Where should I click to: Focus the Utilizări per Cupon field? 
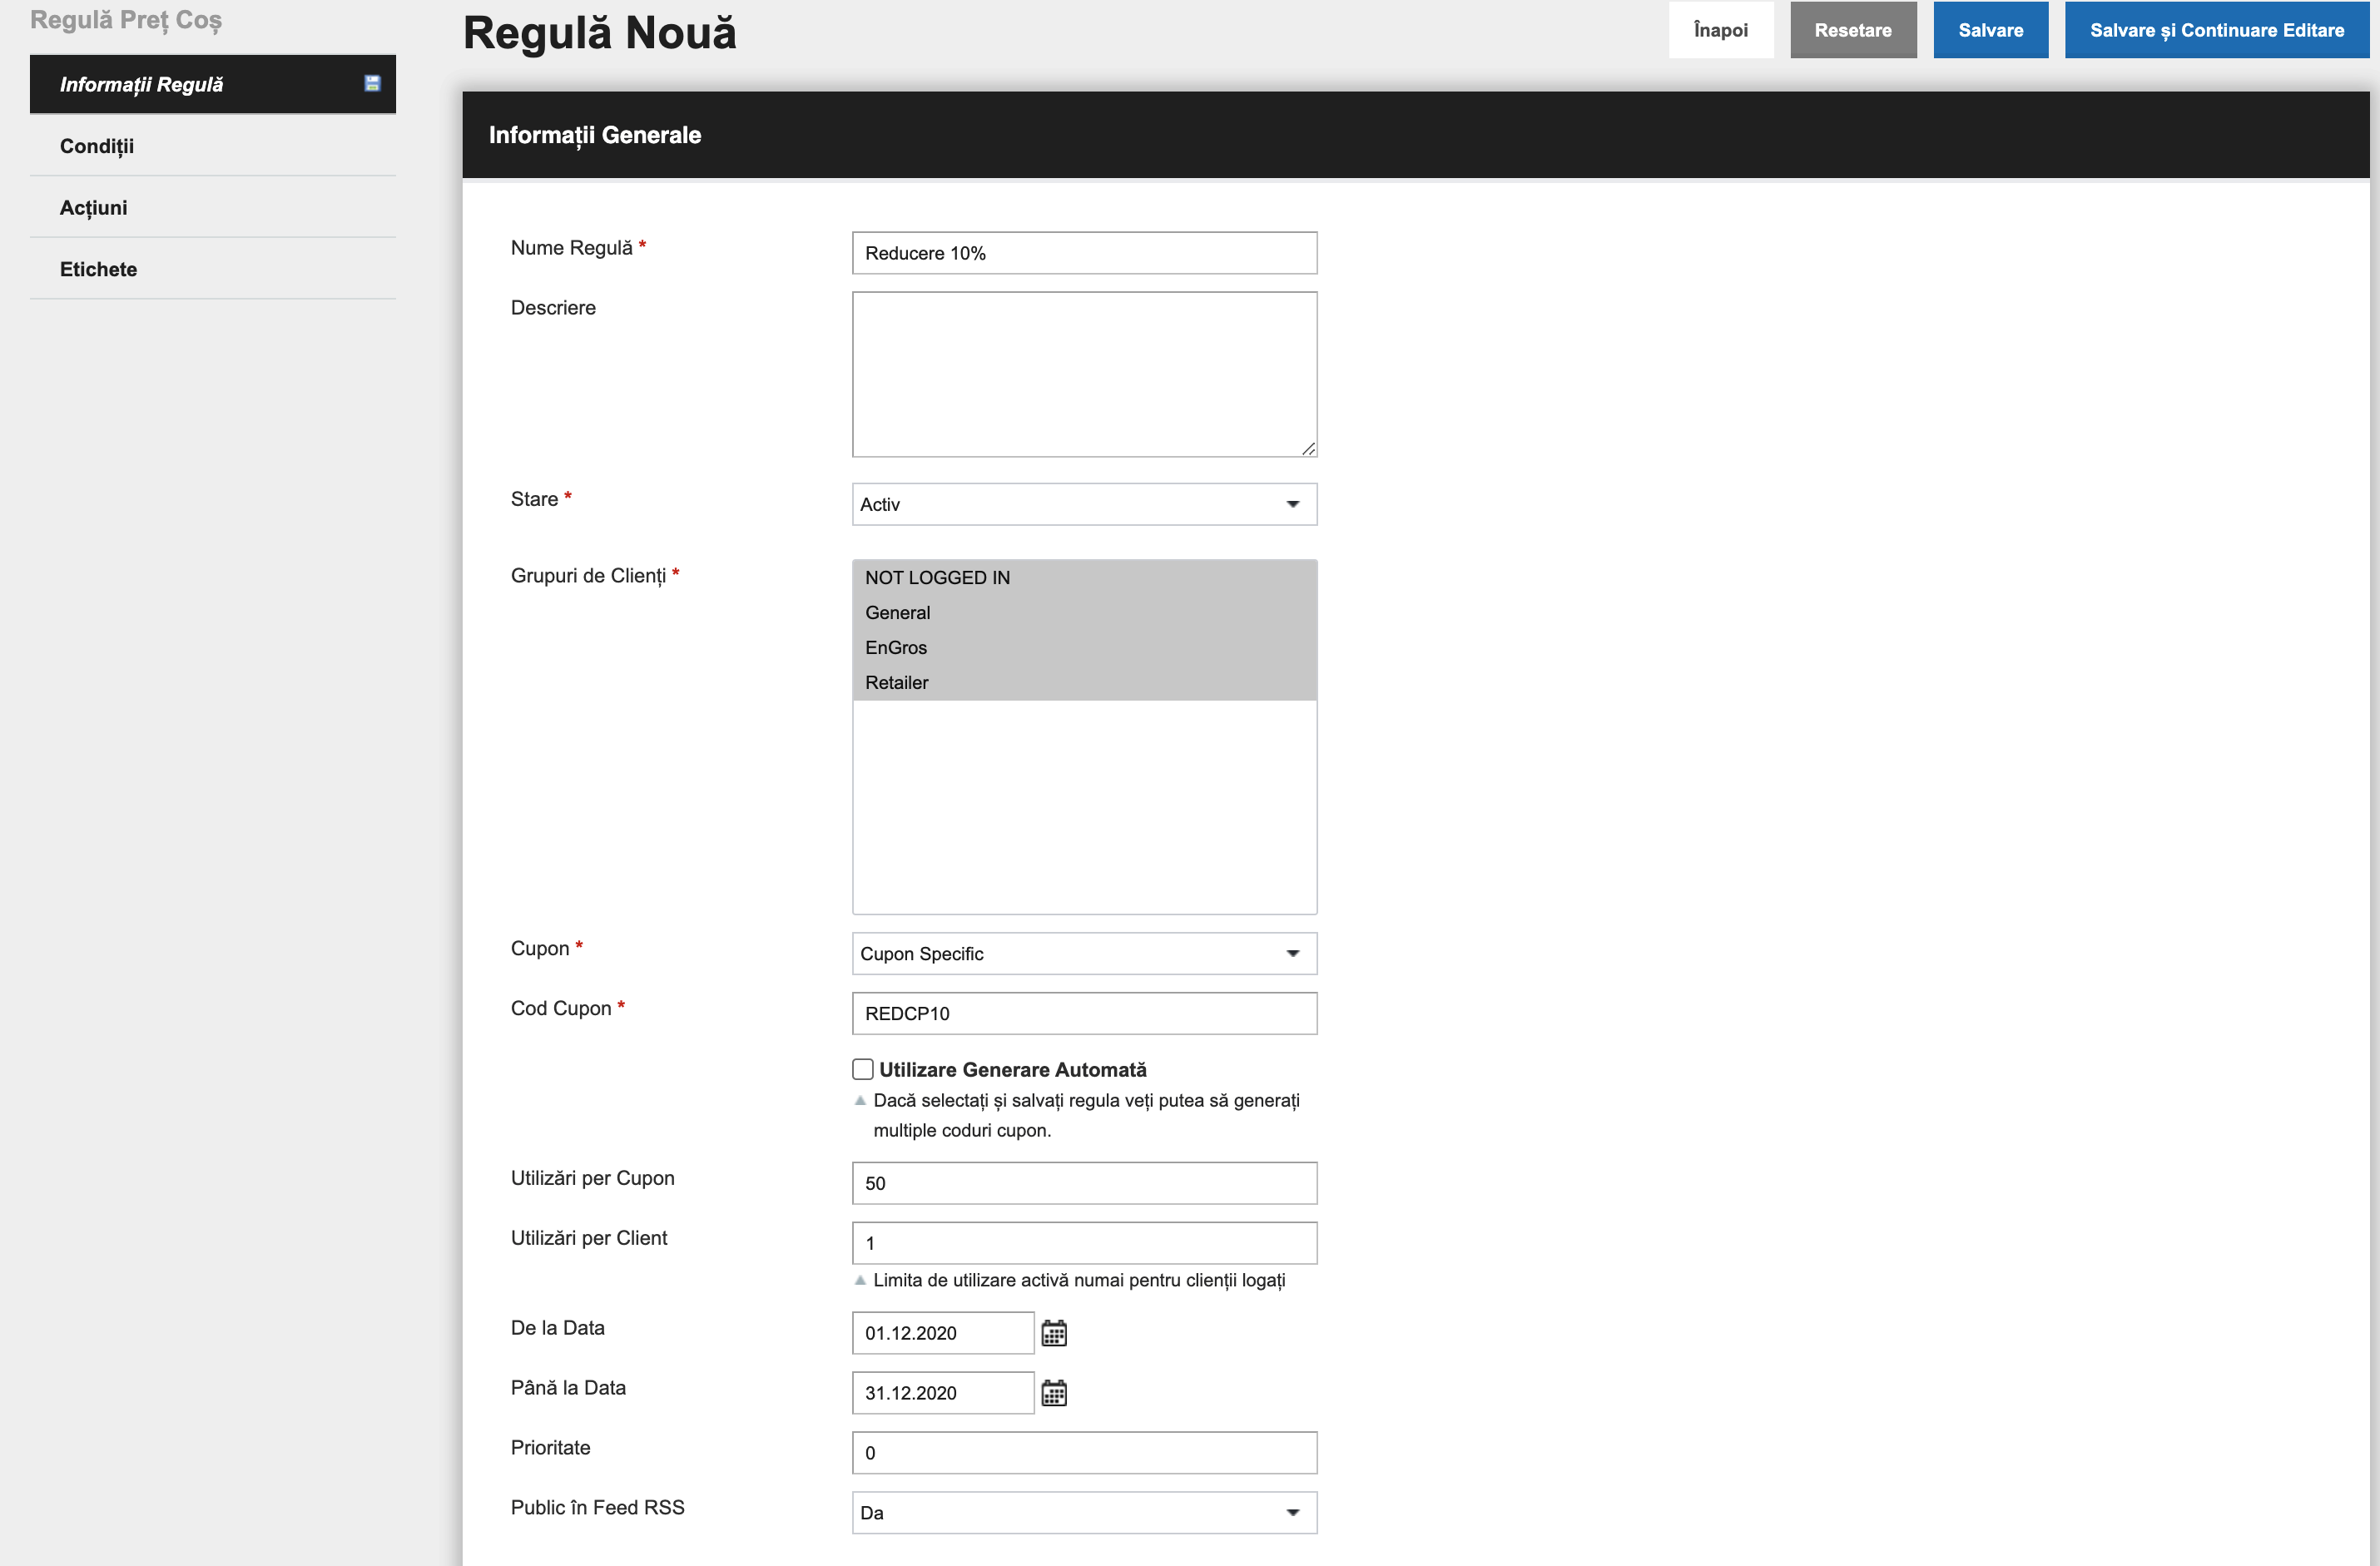tap(1084, 1183)
